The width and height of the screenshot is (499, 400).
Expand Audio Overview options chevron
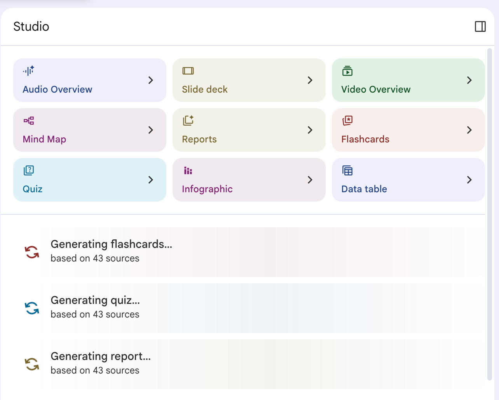151,80
